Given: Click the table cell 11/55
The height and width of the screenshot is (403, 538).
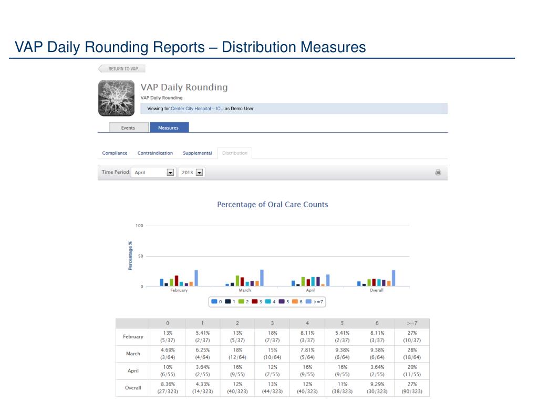Looking at the screenshot, I should point(412,371).
